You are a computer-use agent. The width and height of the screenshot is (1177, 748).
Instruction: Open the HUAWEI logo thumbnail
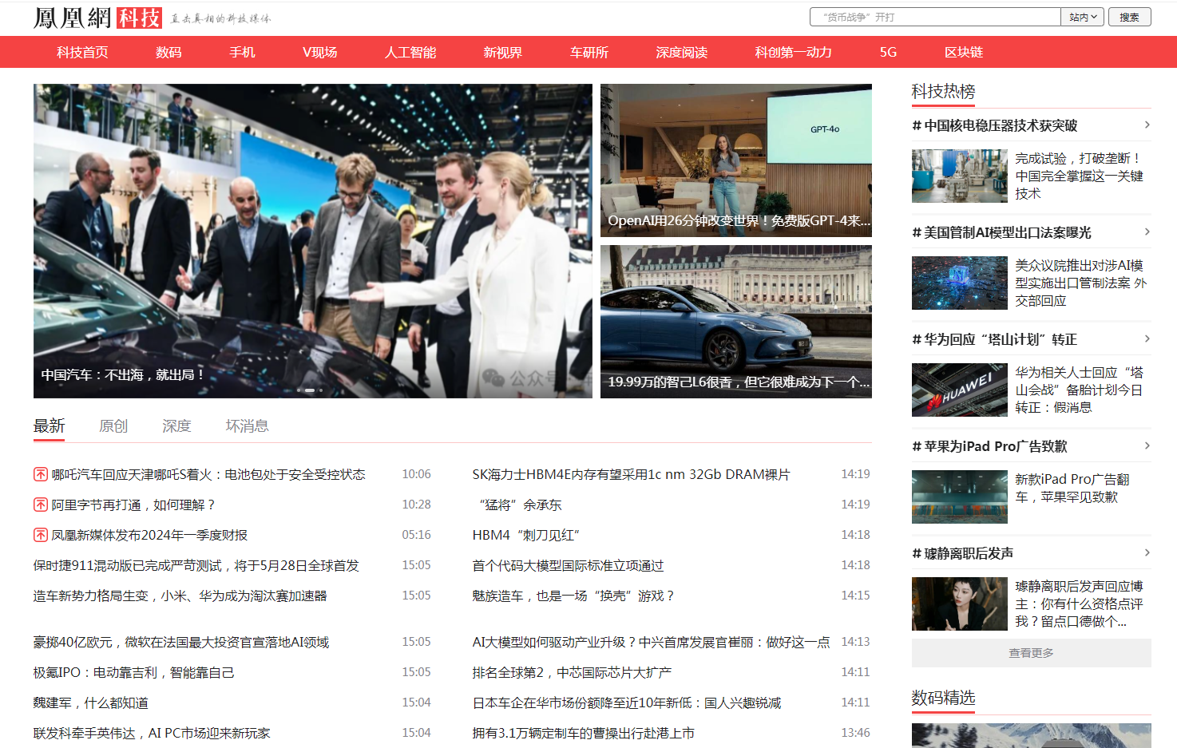[960, 390]
